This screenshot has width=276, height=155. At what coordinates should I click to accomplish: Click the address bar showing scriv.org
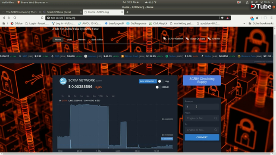tap(138, 18)
